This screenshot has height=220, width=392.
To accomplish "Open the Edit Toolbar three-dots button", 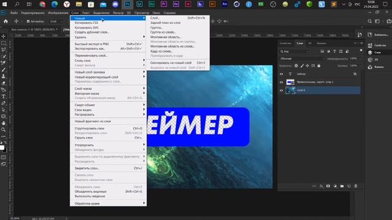I will 4,136.
